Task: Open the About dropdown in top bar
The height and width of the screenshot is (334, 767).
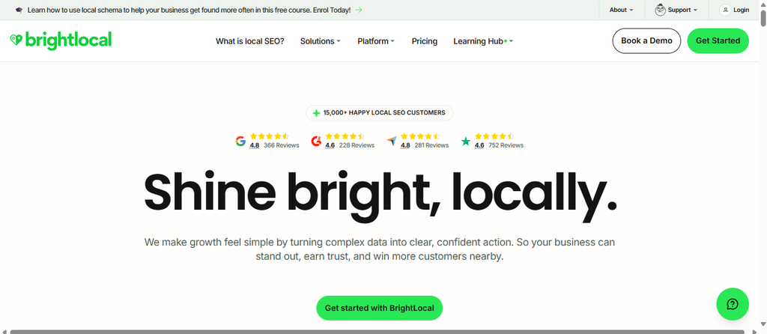Action: [621, 10]
